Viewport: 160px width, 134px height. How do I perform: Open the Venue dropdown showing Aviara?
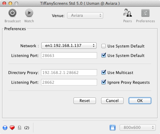click(x=85, y=16)
